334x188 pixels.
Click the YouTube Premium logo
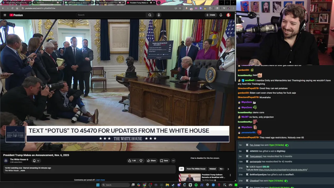point(16,15)
